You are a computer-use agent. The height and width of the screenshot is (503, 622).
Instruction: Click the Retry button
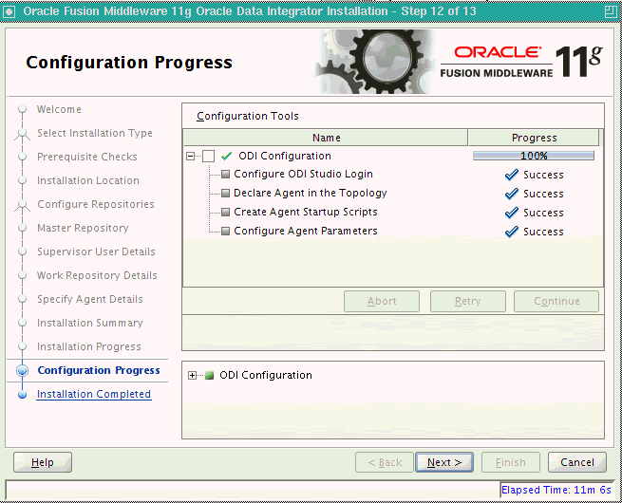tap(468, 301)
